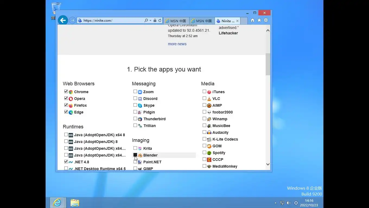Screen dimensions: 369x208
Task: Click the Blender app icon
Action: pos(140,155)
